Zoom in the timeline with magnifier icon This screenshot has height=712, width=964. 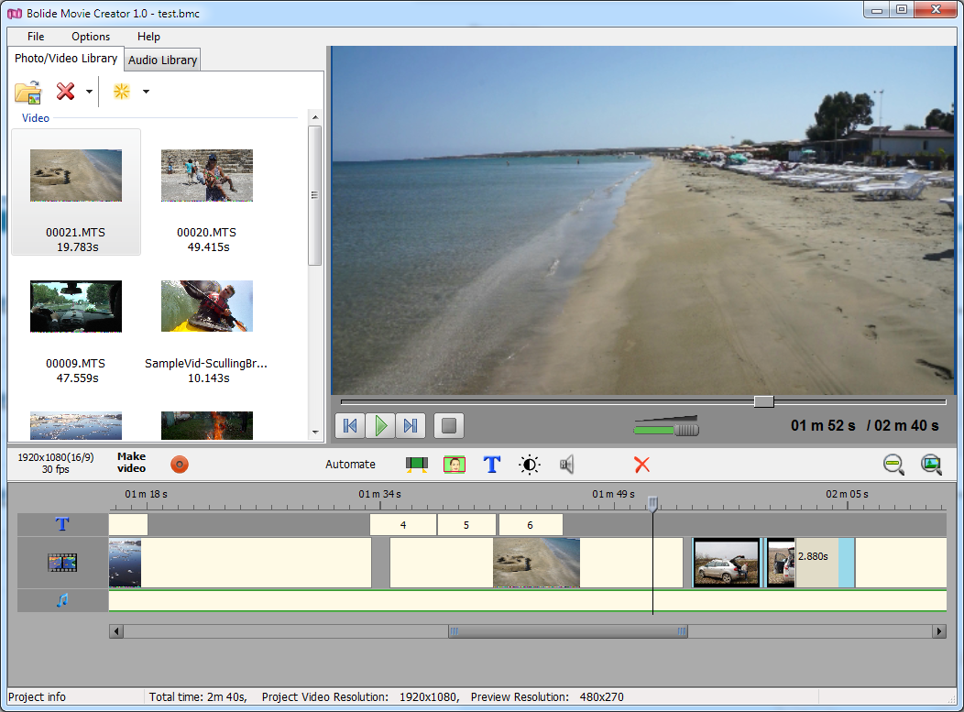click(x=931, y=465)
